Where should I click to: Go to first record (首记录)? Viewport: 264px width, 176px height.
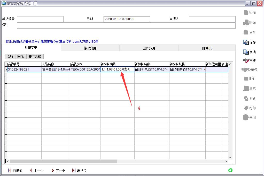point(10,170)
